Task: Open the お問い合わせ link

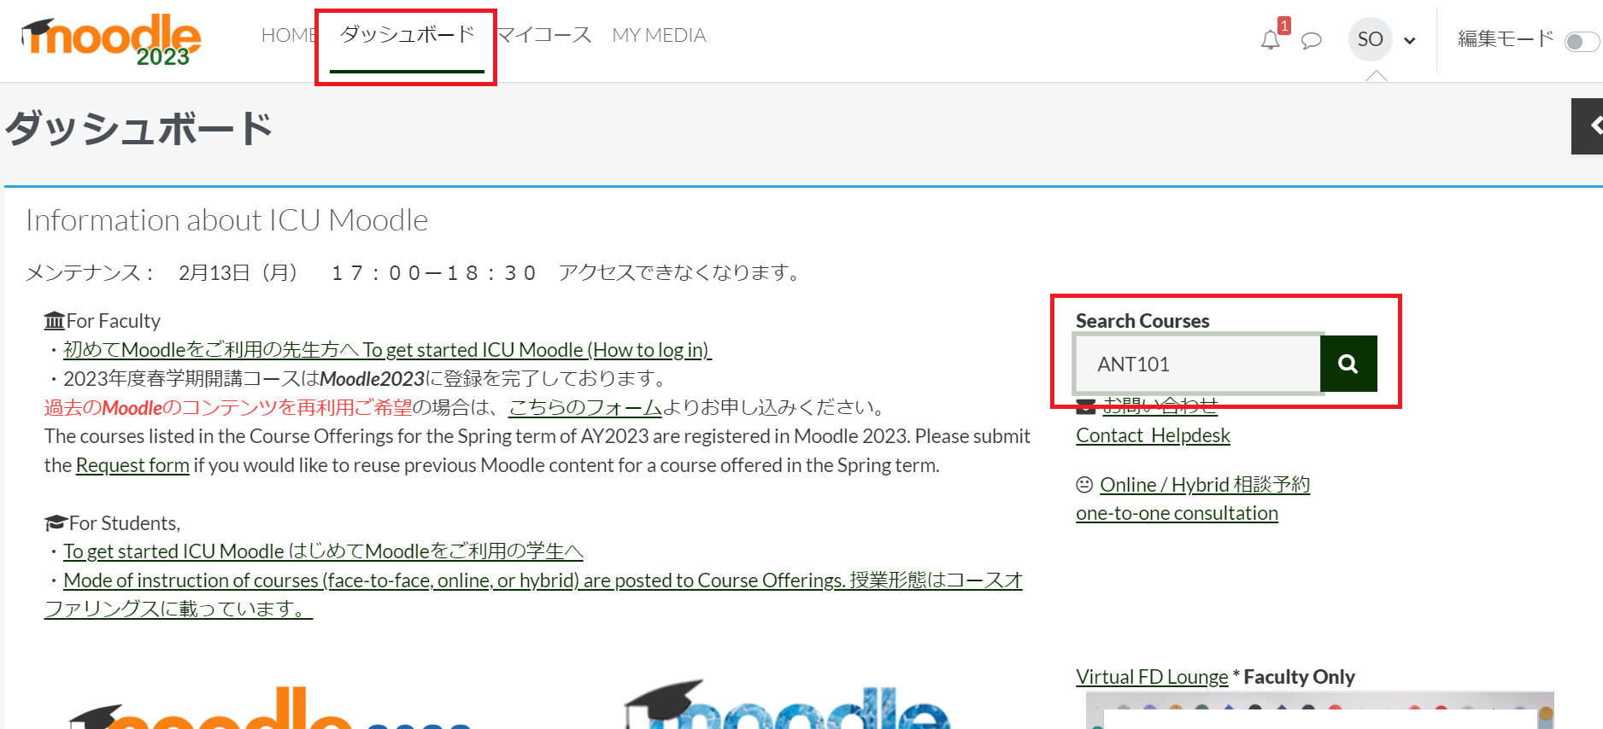Action: [x=1160, y=405]
